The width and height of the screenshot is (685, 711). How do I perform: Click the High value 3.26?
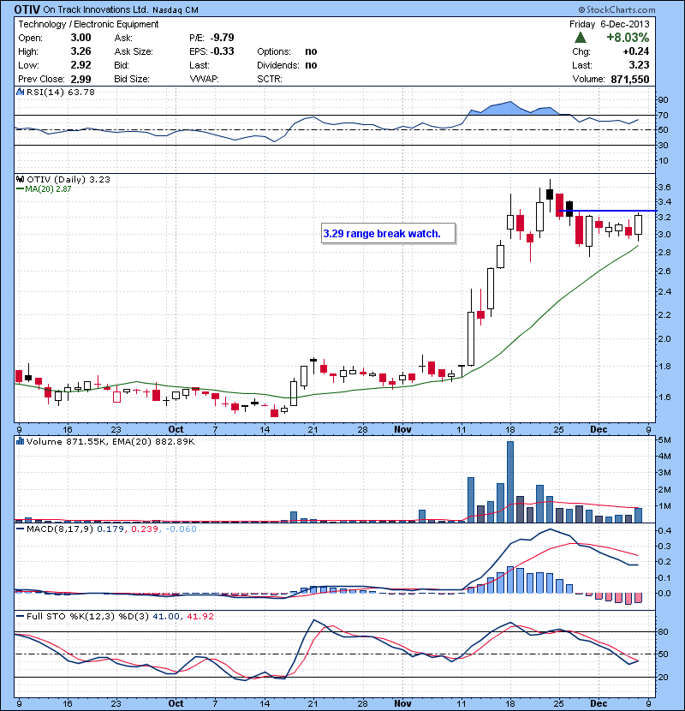pos(80,51)
